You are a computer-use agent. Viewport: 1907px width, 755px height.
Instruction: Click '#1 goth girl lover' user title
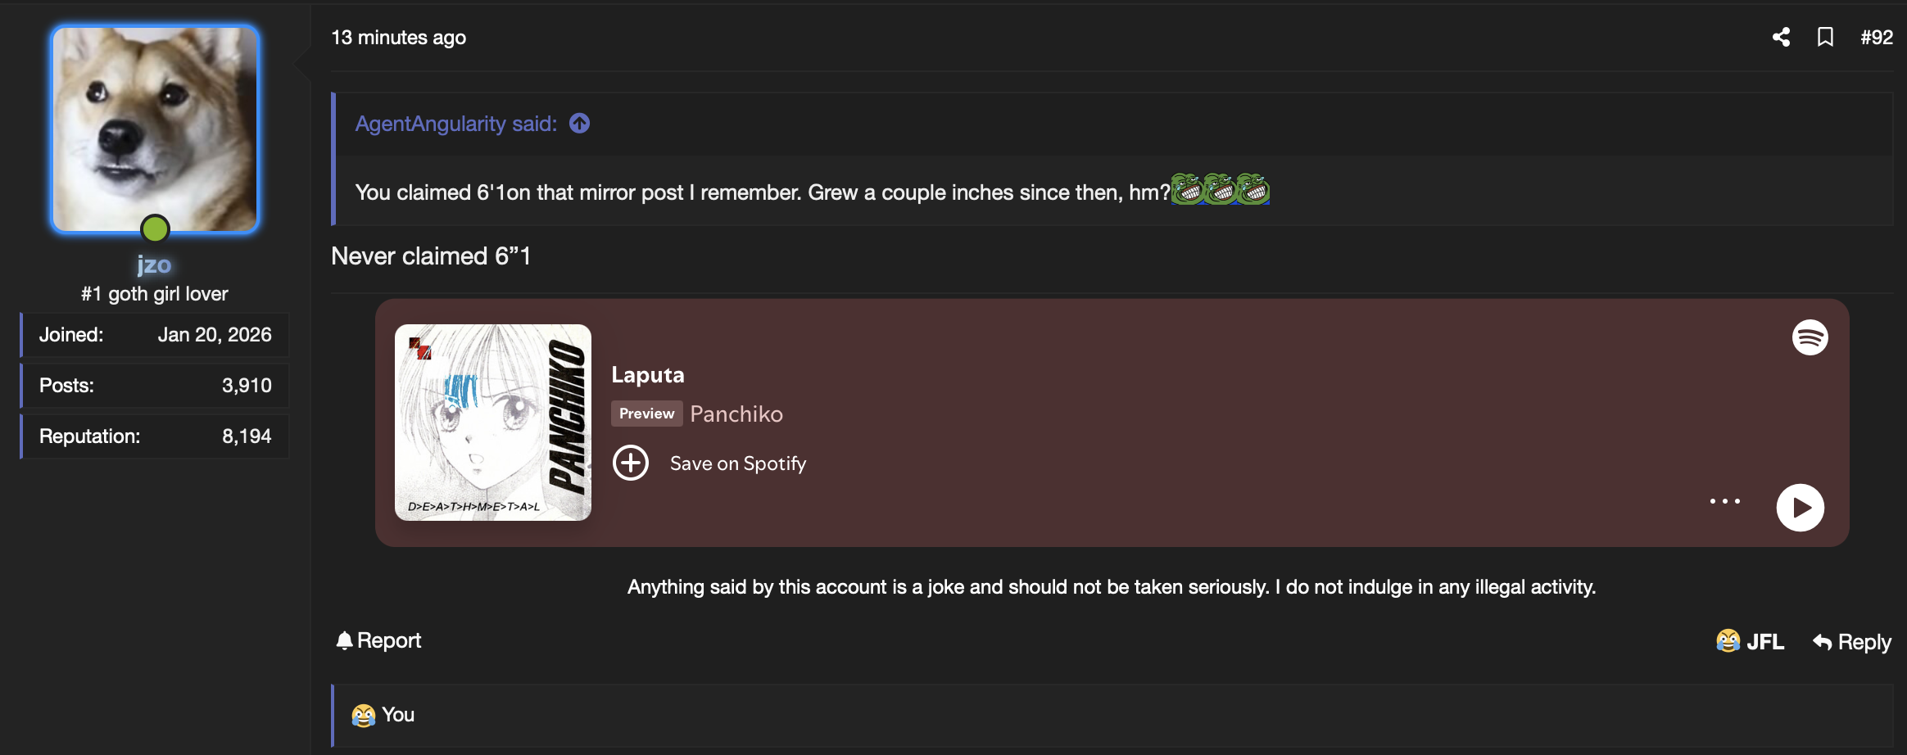click(x=155, y=294)
